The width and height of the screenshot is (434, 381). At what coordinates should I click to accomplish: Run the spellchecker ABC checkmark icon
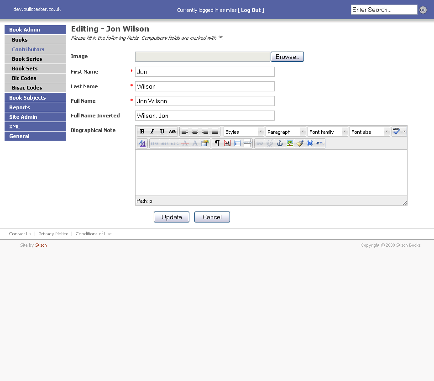click(397, 132)
